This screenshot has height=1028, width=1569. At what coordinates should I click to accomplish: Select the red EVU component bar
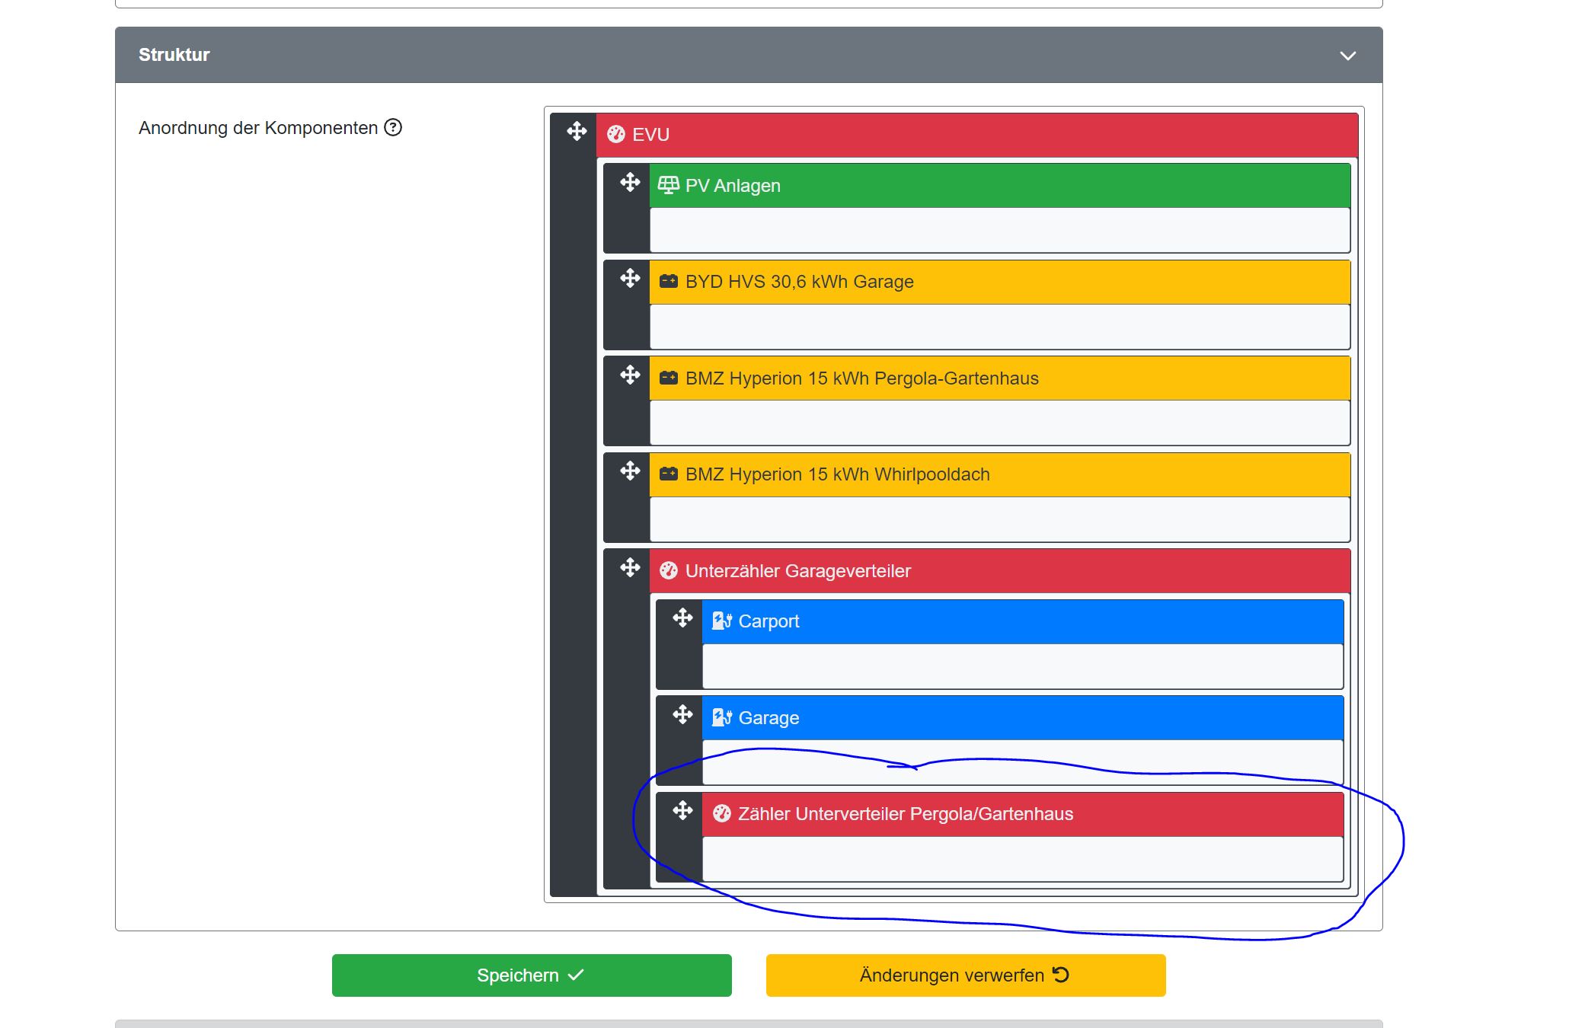tap(975, 135)
